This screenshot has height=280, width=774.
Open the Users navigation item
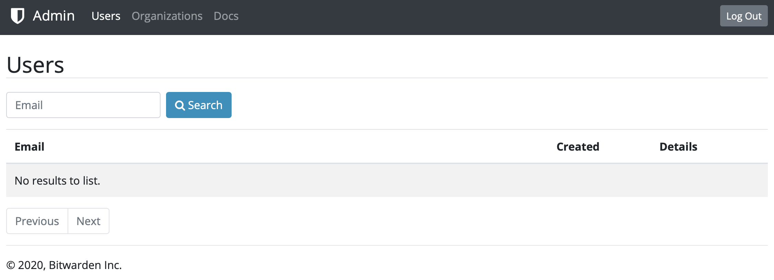click(x=106, y=16)
